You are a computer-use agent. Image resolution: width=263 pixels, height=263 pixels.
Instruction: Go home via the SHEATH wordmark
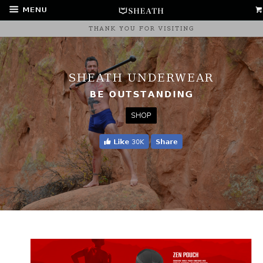click(x=146, y=11)
